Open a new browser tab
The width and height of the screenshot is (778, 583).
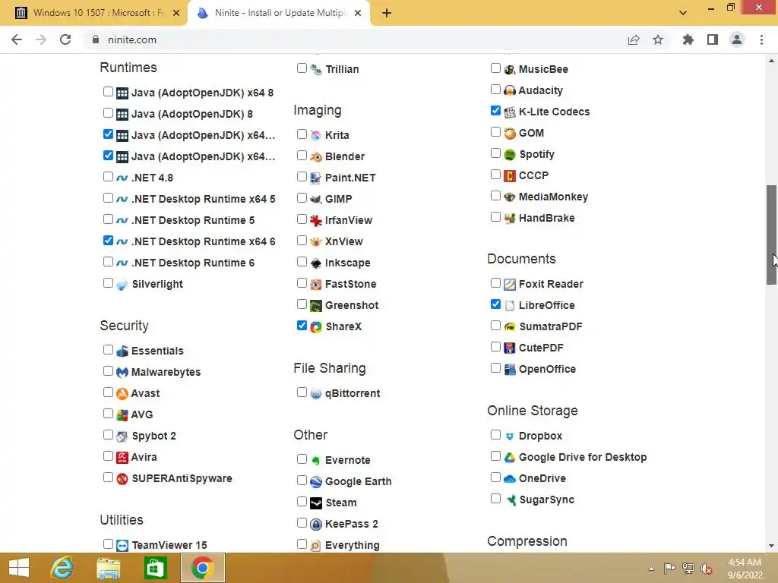click(387, 13)
